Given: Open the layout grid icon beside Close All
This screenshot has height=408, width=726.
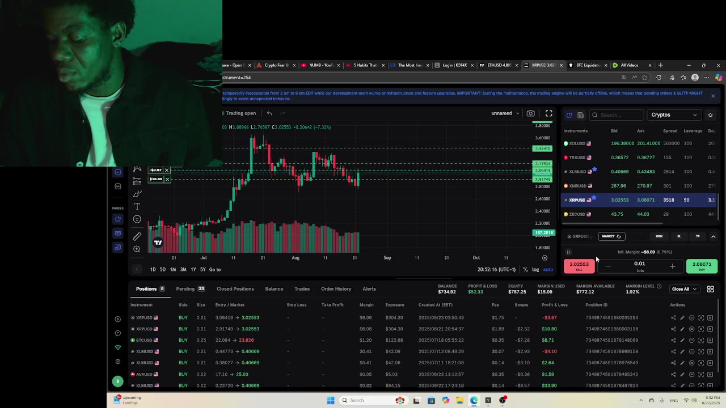Looking at the screenshot, I should [x=710, y=289].
